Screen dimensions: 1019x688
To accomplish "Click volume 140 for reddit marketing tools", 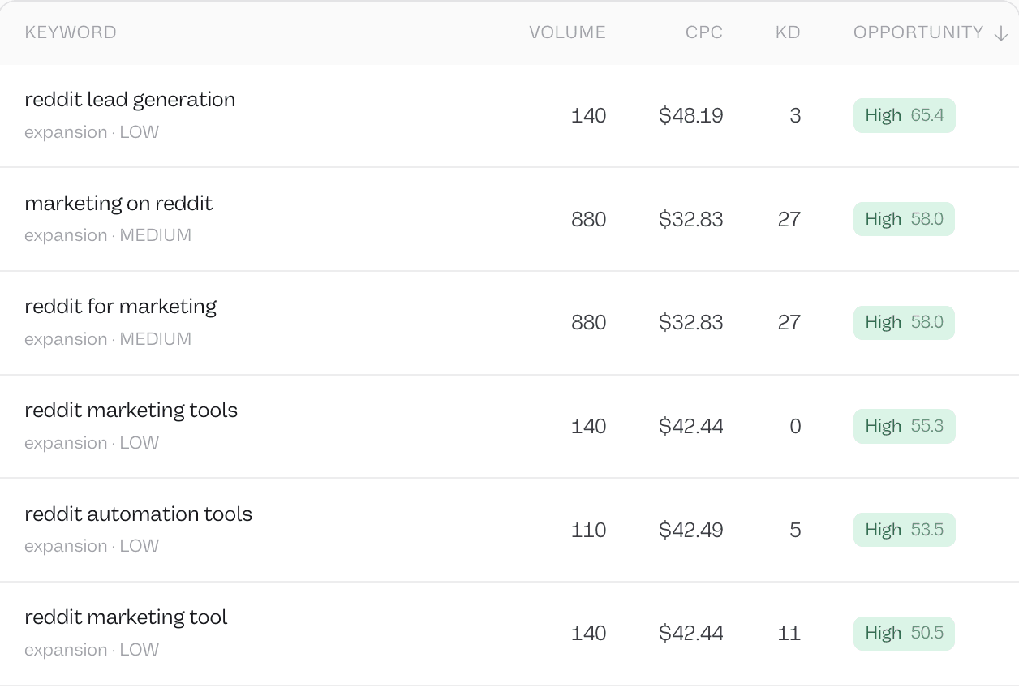I will 589,427.
